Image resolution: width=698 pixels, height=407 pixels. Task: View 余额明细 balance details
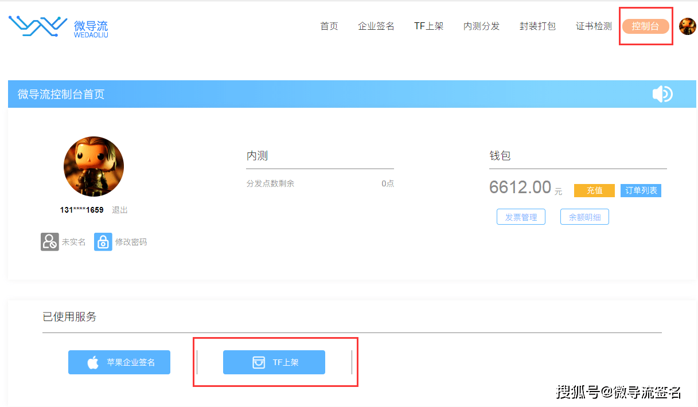584,217
